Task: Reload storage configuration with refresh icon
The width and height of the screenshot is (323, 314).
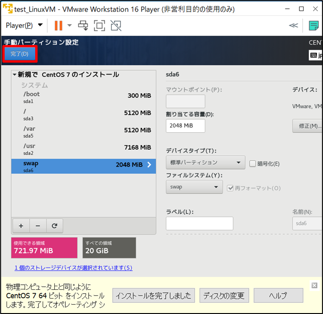Action: pyautogui.click(x=55, y=226)
